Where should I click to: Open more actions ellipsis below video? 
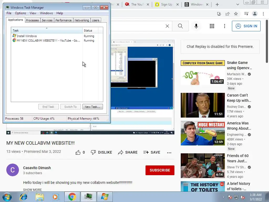click(169, 153)
